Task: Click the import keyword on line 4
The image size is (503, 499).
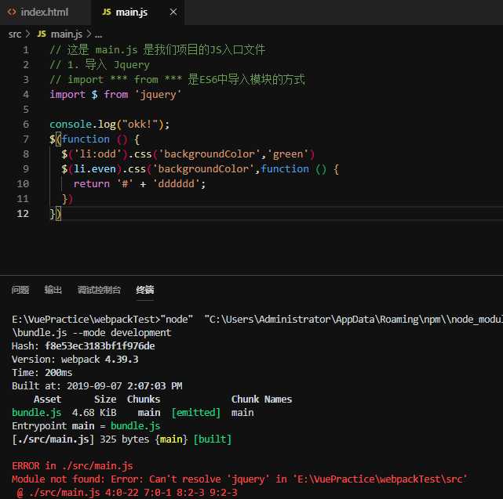Action: pos(67,95)
